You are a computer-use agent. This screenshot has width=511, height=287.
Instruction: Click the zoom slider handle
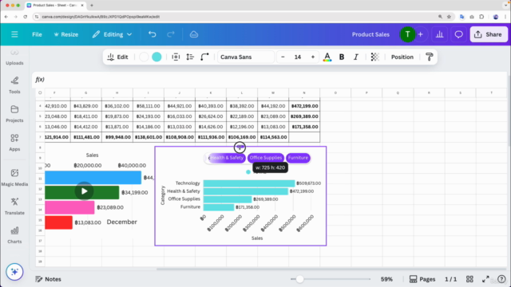pyautogui.click(x=299, y=279)
